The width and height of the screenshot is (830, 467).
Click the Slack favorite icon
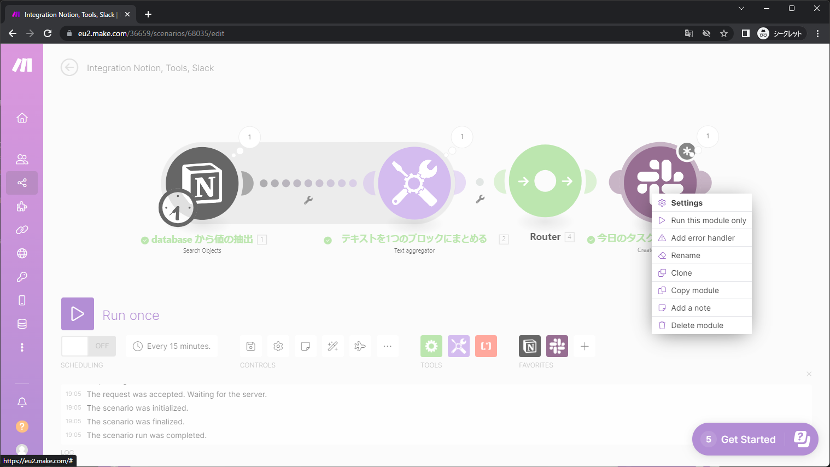click(x=557, y=346)
